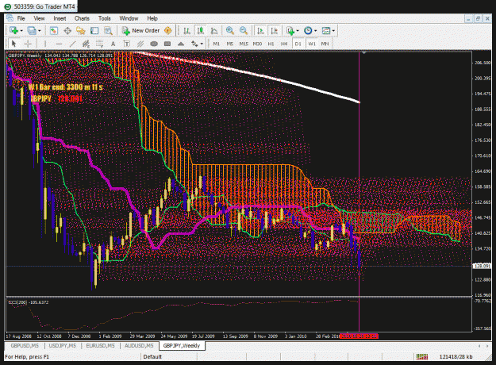
Task: Select the Text Label tool
Action: pos(126,44)
